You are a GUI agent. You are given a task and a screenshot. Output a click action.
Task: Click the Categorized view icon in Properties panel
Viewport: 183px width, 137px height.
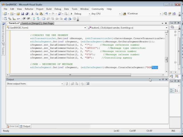(172, 90)
